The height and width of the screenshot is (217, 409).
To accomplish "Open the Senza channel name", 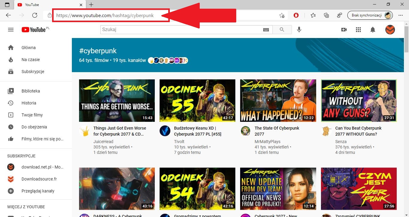I will (341, 142).
